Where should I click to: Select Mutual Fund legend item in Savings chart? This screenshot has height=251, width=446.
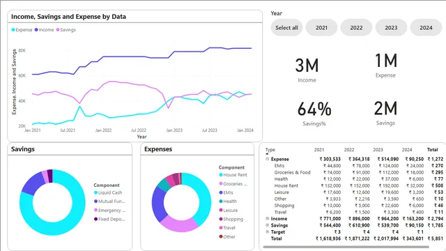[109, 201]
